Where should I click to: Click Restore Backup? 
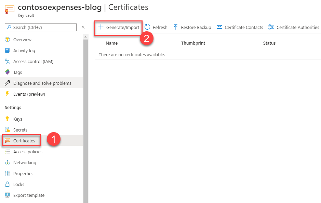pos(192,27)
